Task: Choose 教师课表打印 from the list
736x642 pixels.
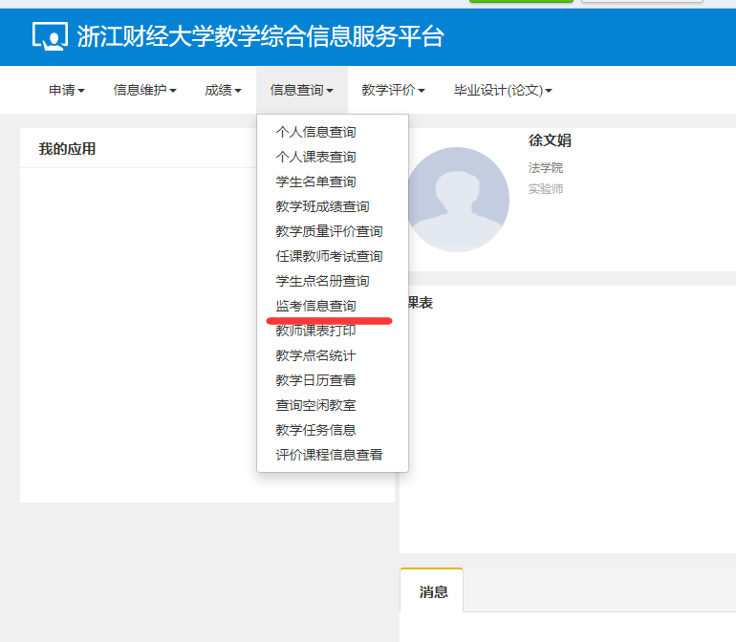Action: (x=315, y=331)
